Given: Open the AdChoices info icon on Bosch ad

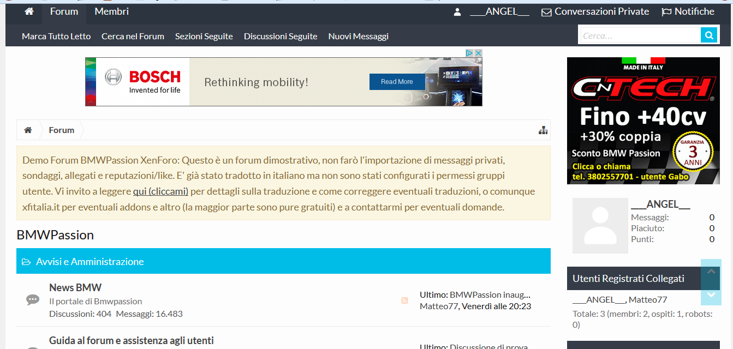Looking at the screenshot, I should 469,53.
